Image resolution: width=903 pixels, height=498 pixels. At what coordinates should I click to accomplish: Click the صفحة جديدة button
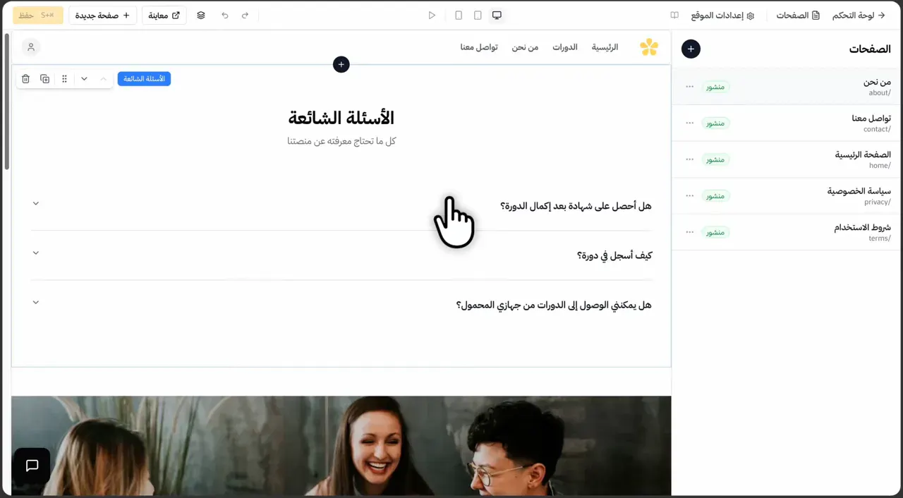pyautogui.click(x=102, y=15)
